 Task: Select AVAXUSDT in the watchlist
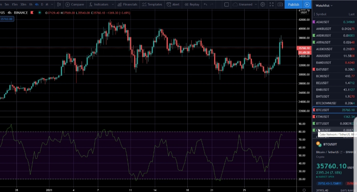(335, 56)
